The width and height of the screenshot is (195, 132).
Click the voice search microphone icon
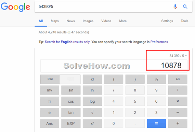[175, 7]
